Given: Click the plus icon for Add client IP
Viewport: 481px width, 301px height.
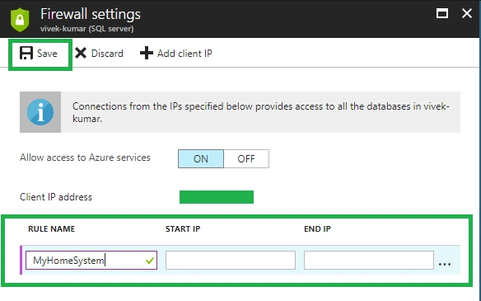Looking at the screenshot, I should pos(147,53).
